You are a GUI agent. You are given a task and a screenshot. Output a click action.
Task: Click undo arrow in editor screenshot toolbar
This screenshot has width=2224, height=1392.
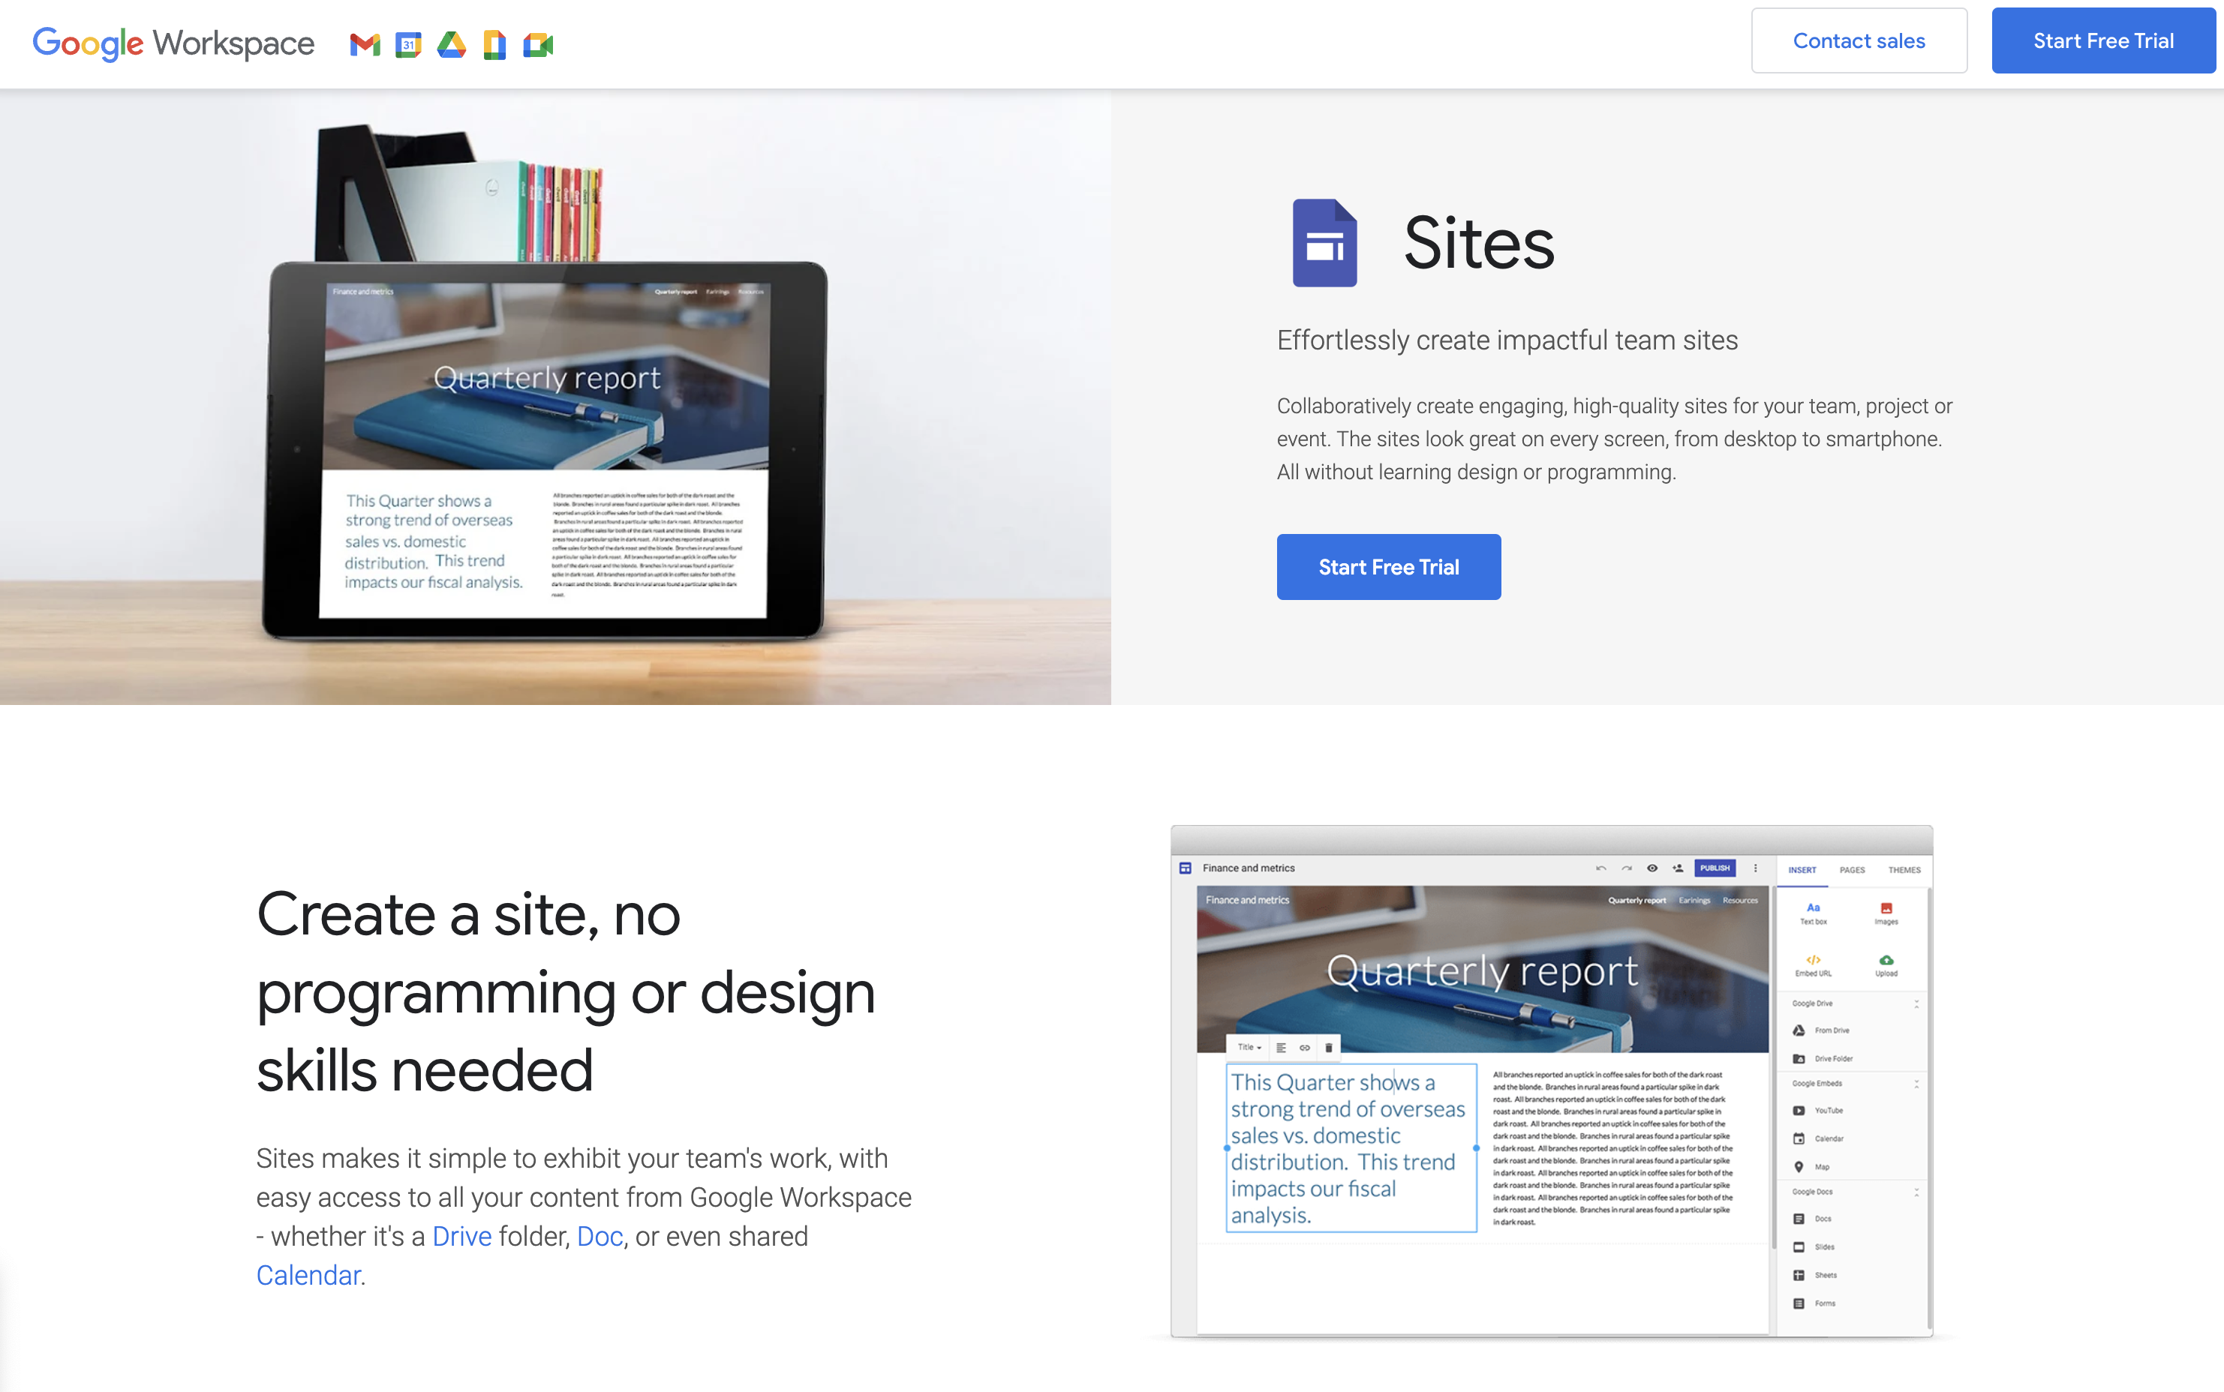1600,868
